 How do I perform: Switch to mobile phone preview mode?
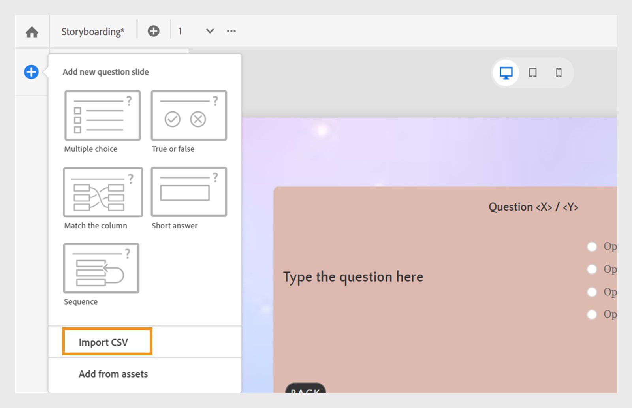(x=559, y=73)
